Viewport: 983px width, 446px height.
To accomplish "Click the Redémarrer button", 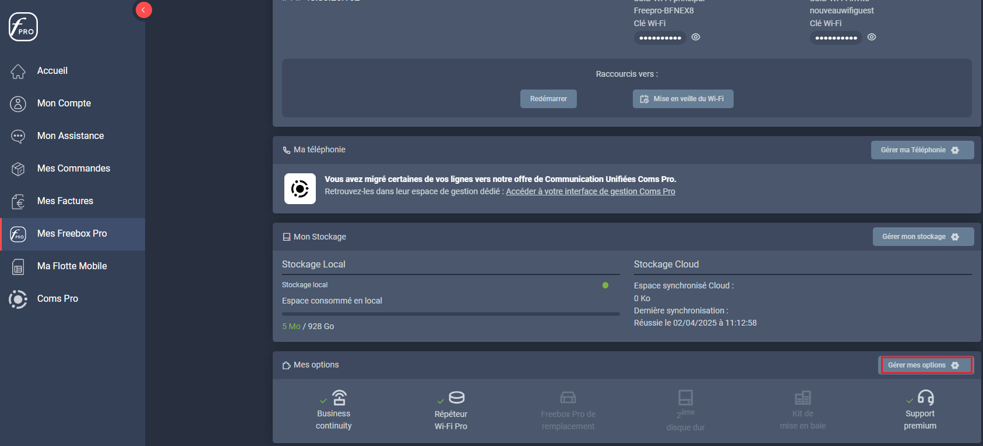I will pyautogui.click(x=548, y=99).
